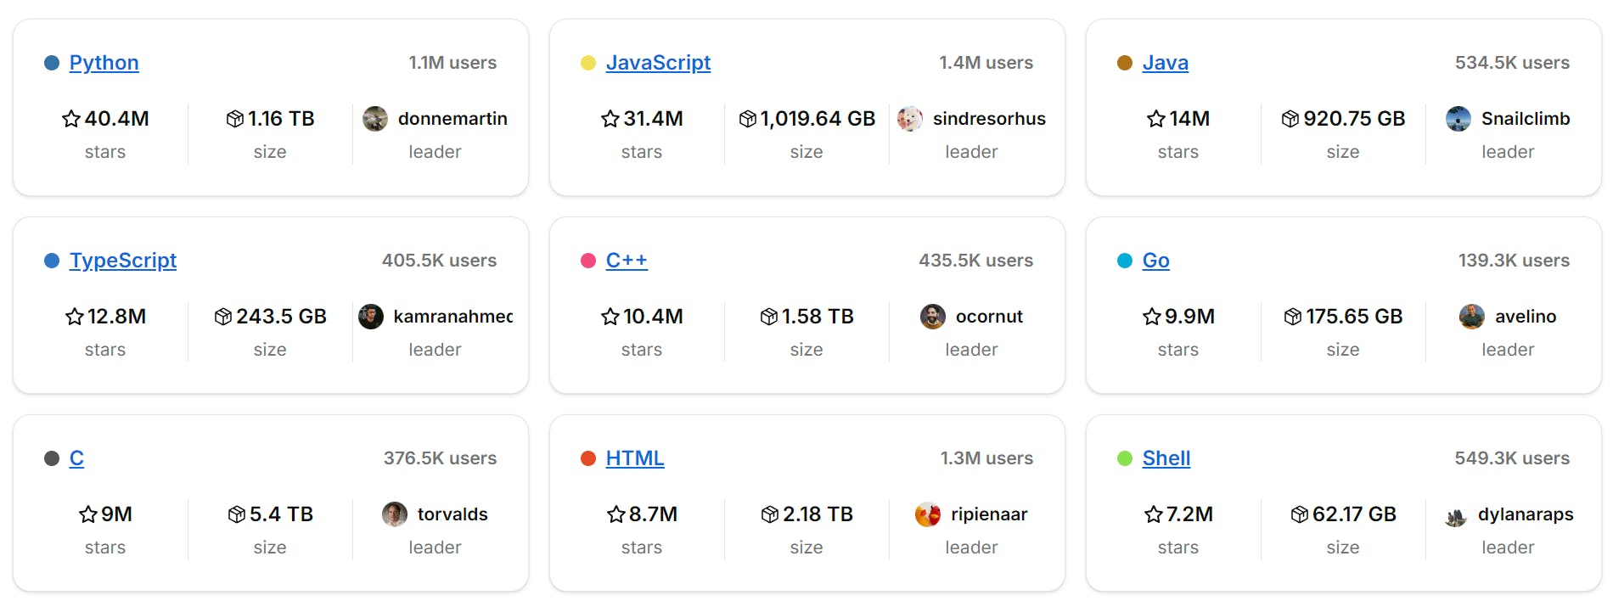This screenshot has width=1613, height=601.
Task: Click the package icon beside 2.18 TB
Action: point(769,514)
